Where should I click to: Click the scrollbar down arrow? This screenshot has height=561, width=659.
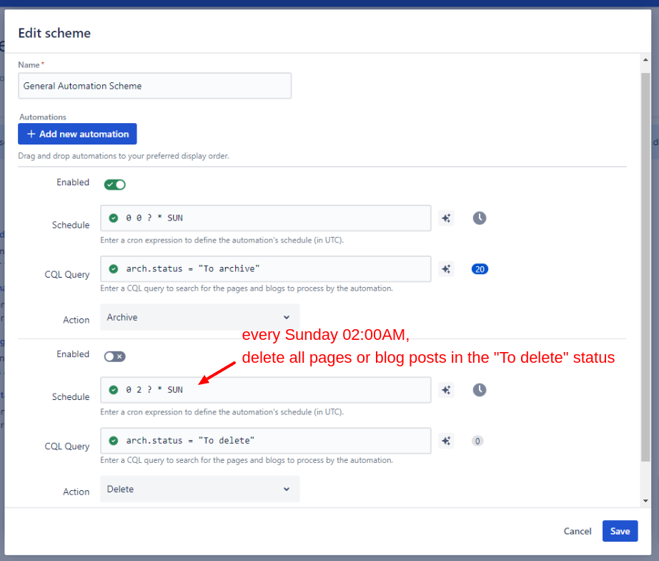point(645,501)
